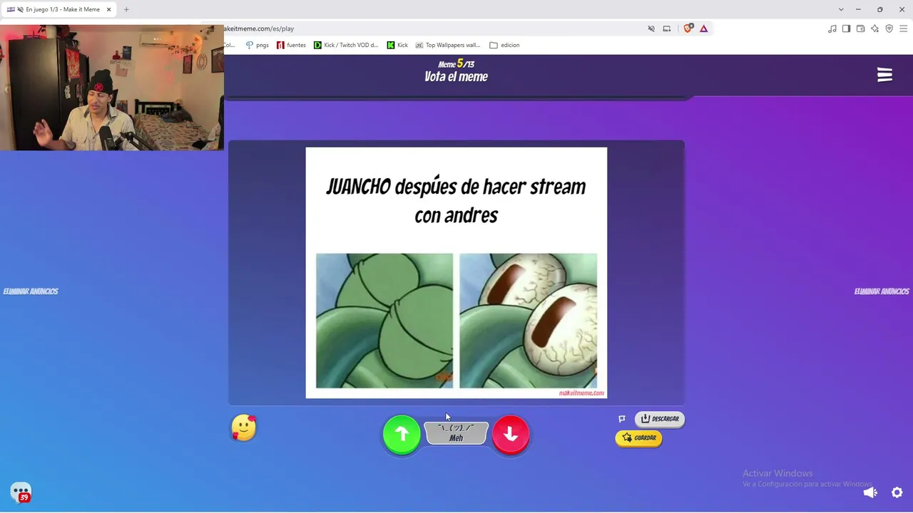Open the pngs bookmark
Screen dimensions: 913x513
click(x=257, y=45)
